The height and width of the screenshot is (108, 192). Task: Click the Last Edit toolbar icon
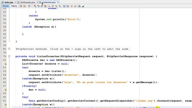[x=21, y=6]
